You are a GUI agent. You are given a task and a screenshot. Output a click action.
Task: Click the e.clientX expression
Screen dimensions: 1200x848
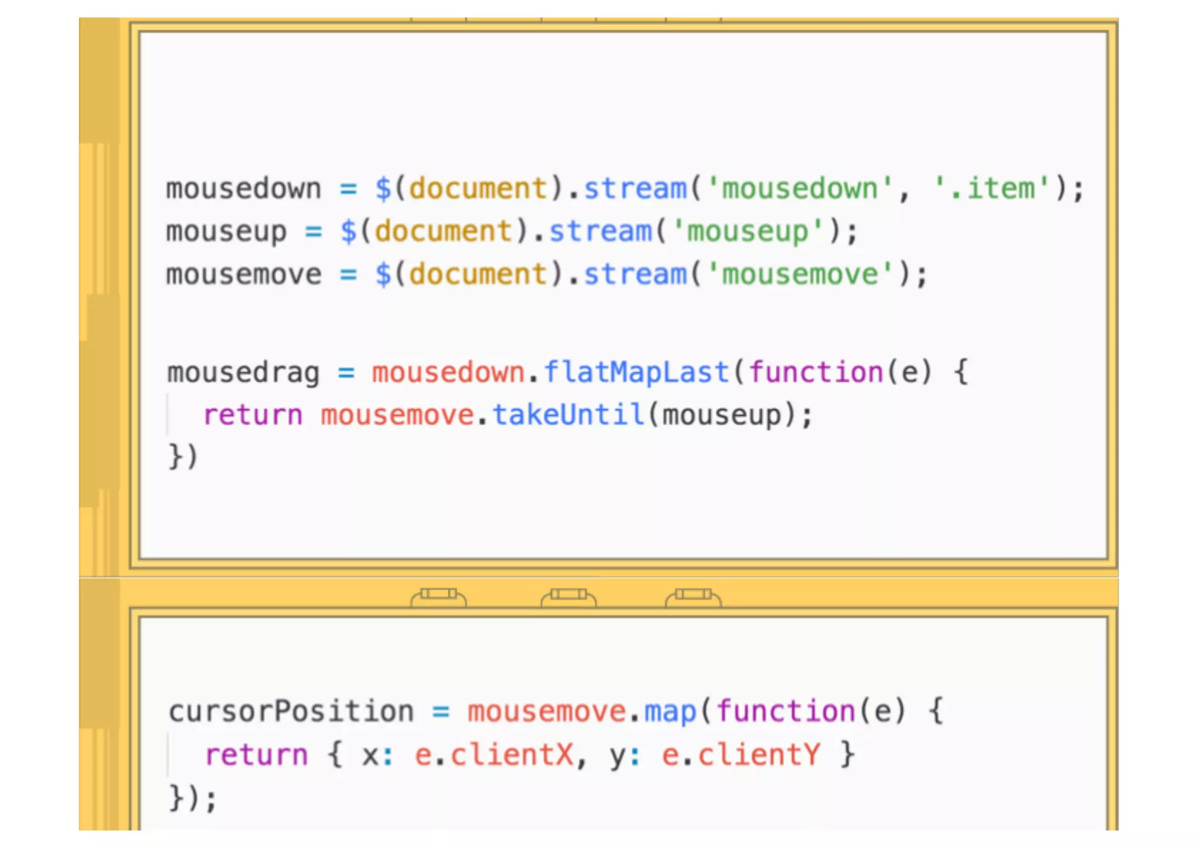tap(494, 754)
